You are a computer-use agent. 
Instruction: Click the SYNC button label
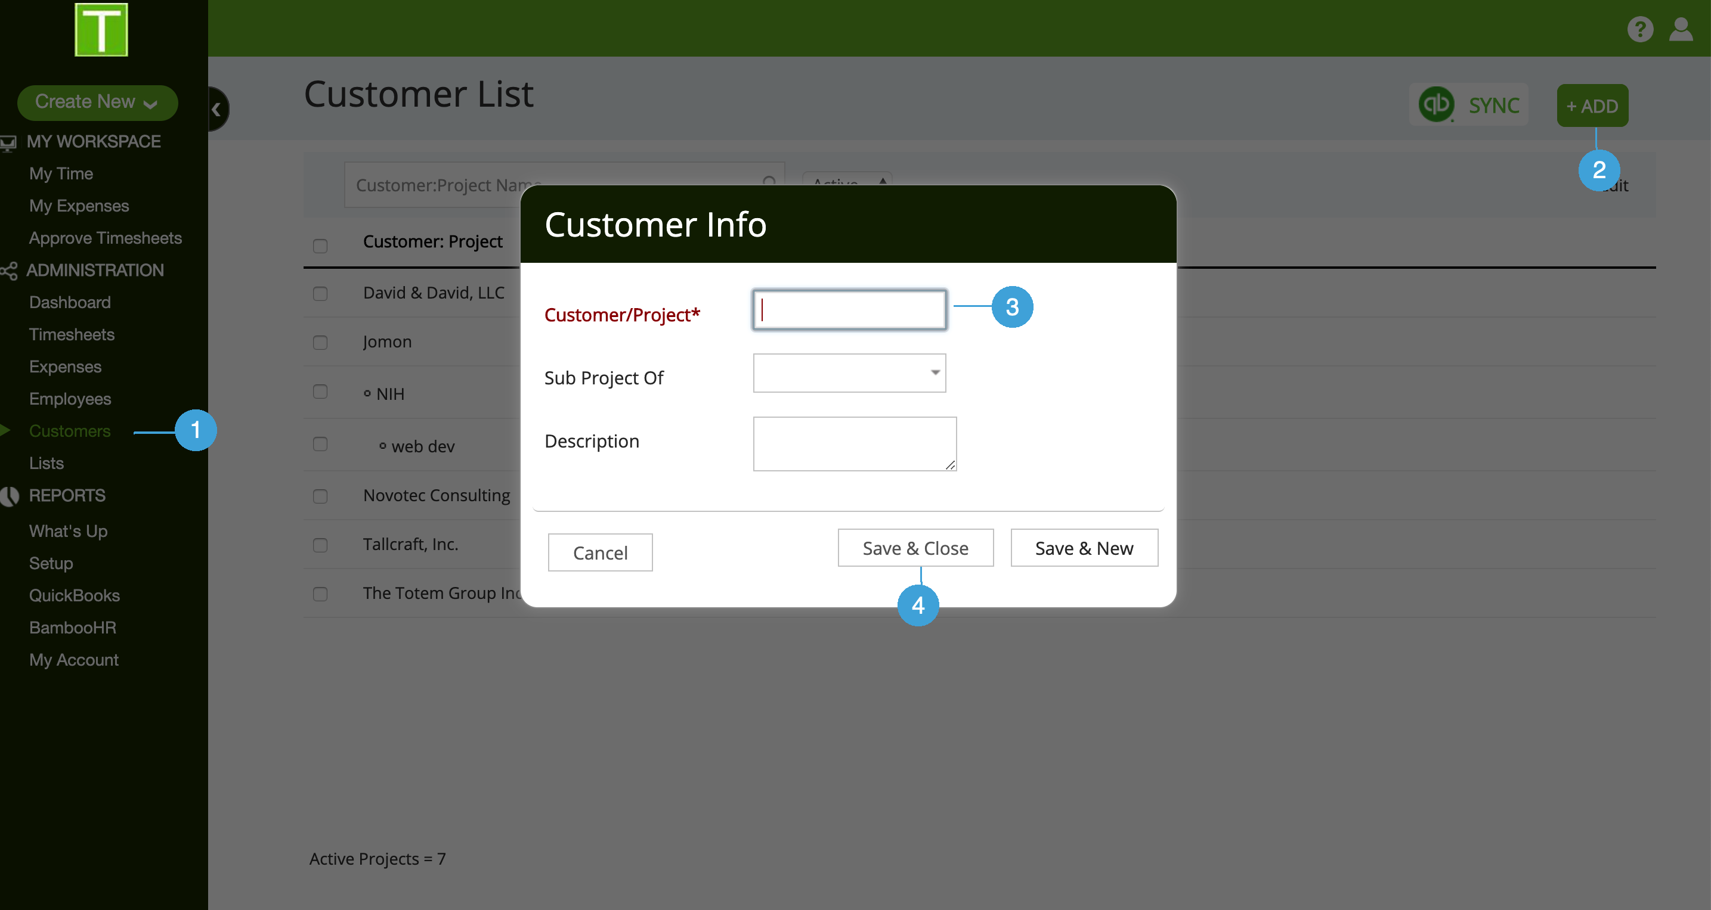1494,105
